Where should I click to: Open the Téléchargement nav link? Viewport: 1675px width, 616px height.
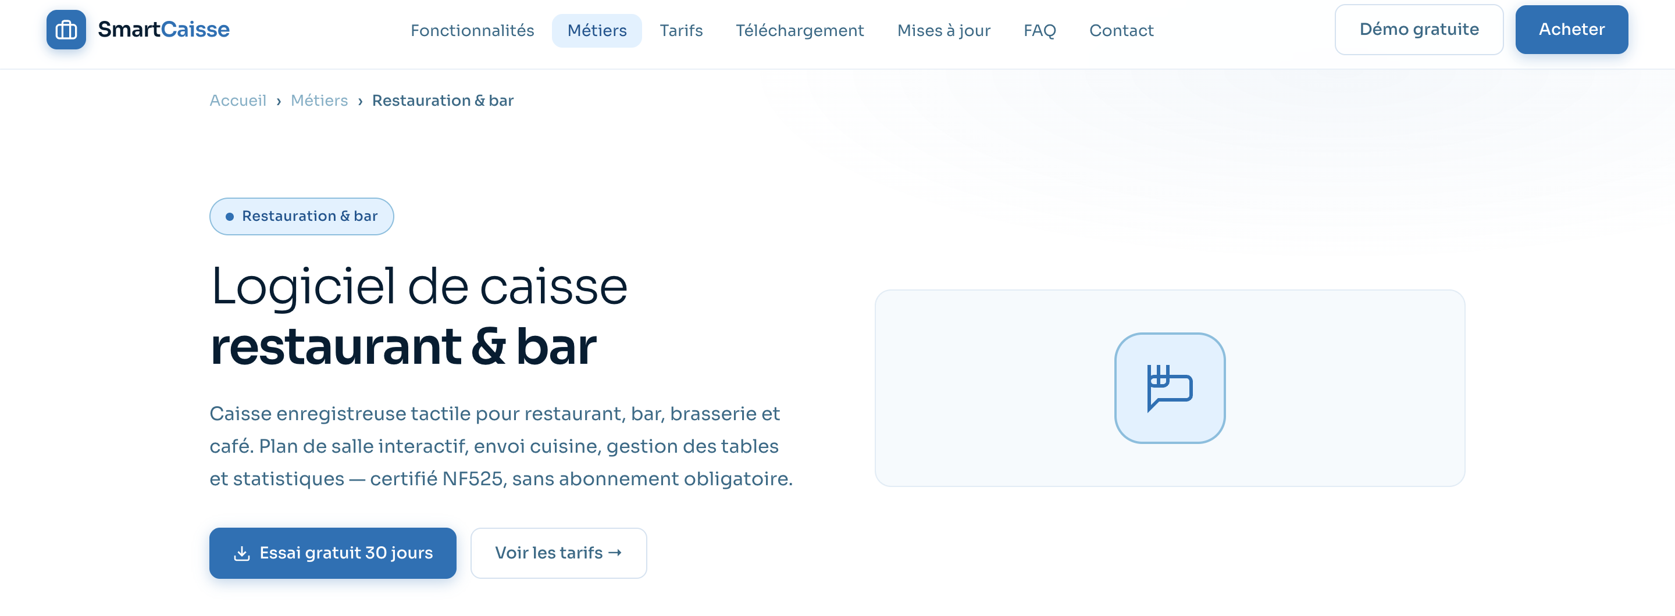799,31
